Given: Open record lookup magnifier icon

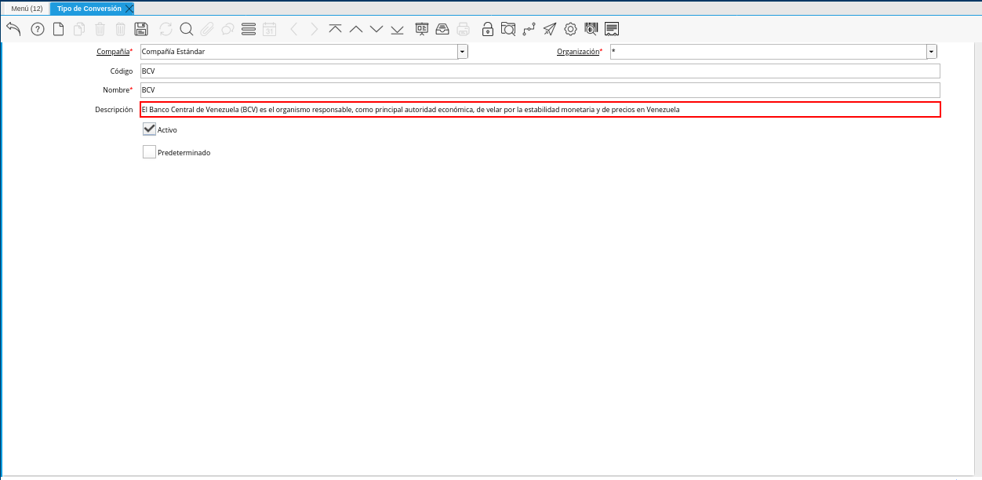Looking at the screenshot, I should click(186, 29).
